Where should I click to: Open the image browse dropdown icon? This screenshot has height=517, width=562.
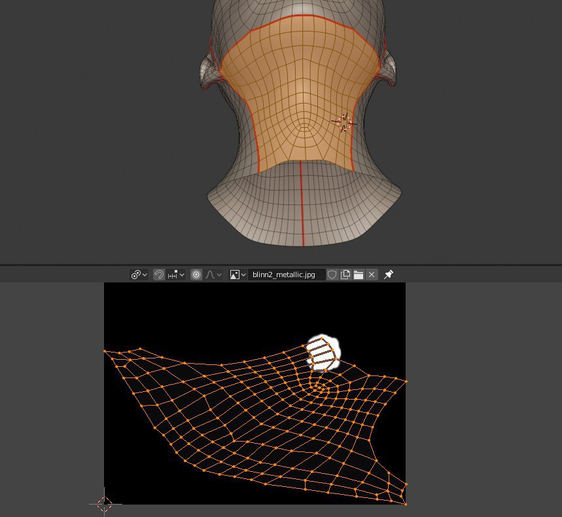237,275
